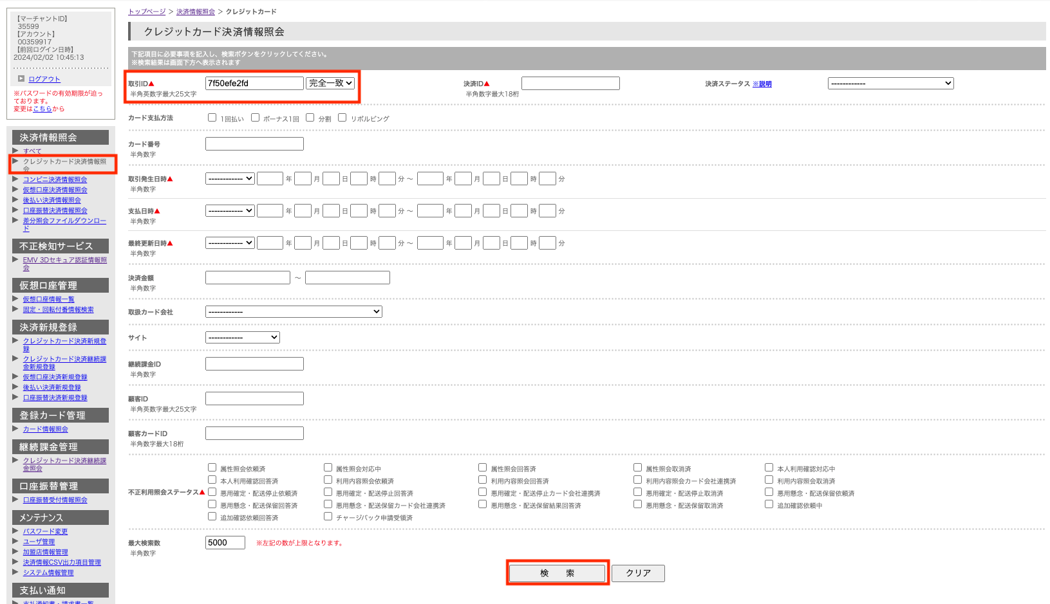The width and height of the screenshot is (1050, 604).
Task: Click the arrow icon beside 仮想口座情報一覧
Action: point(15,298)
